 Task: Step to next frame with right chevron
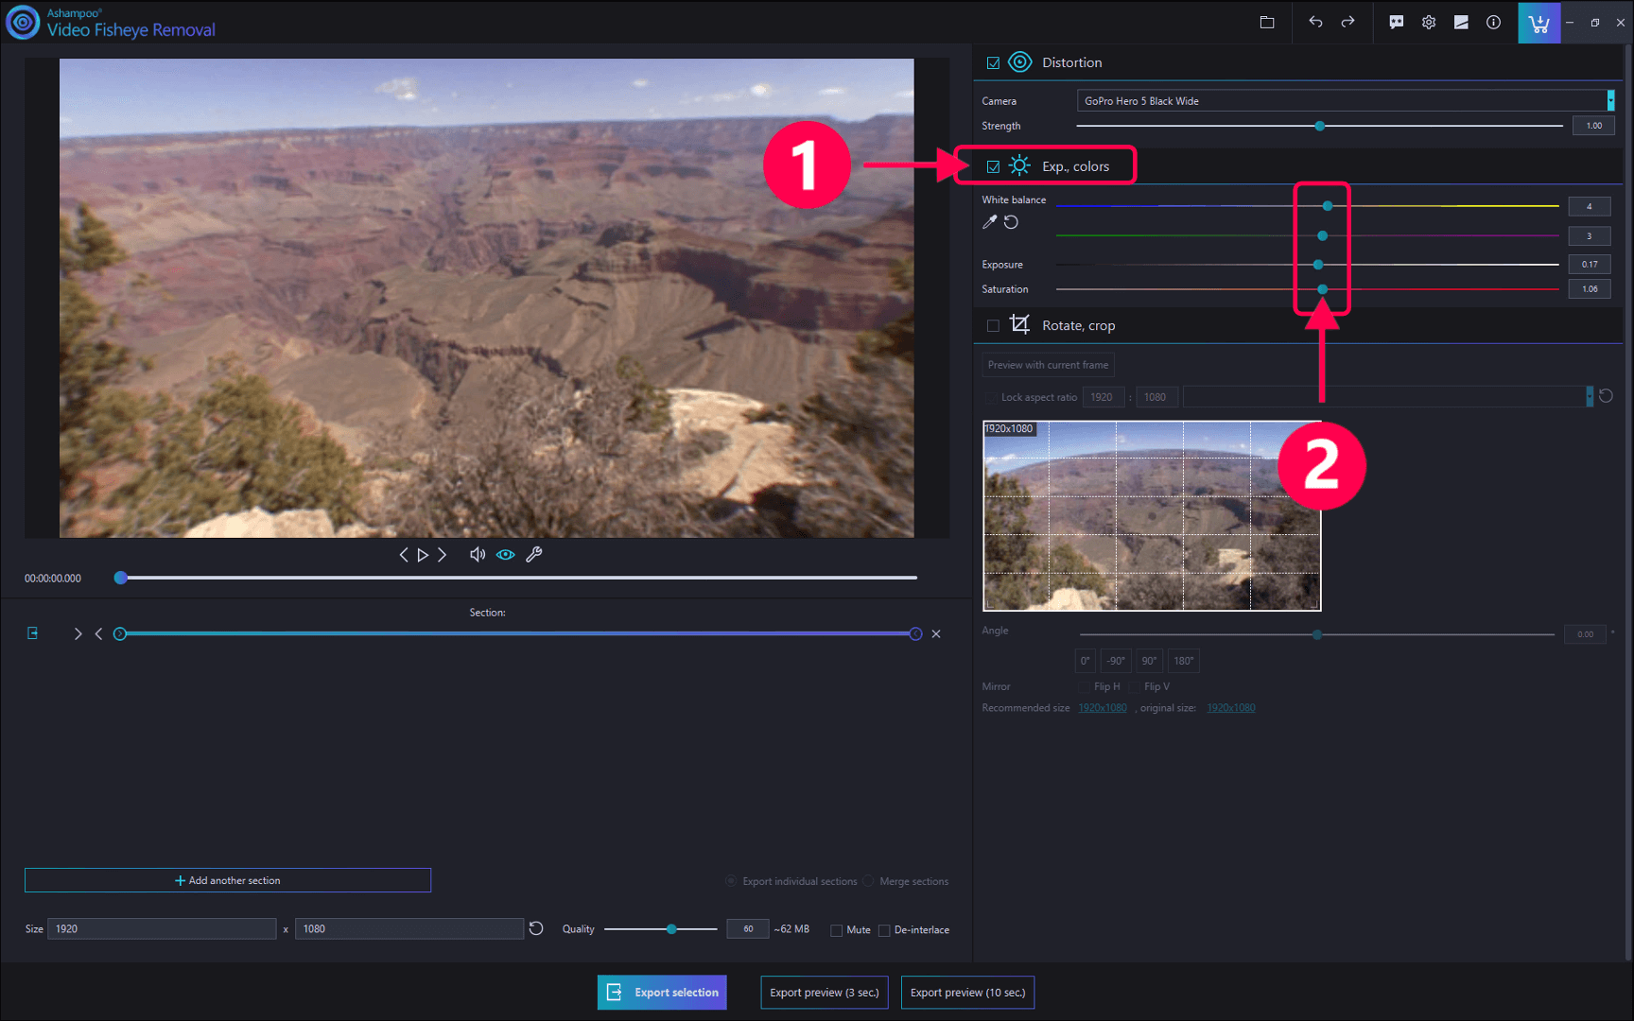click(442, 555)
